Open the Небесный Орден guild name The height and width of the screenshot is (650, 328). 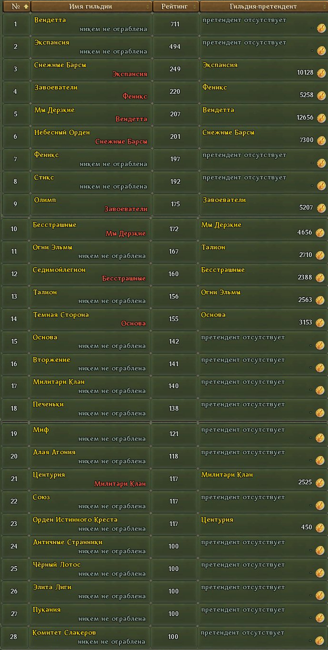pyautogui.click(x=62, y=133)
